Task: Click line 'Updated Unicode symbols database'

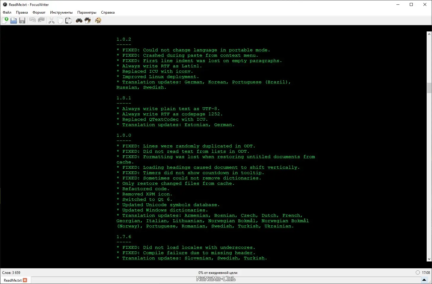Action: 168,205
